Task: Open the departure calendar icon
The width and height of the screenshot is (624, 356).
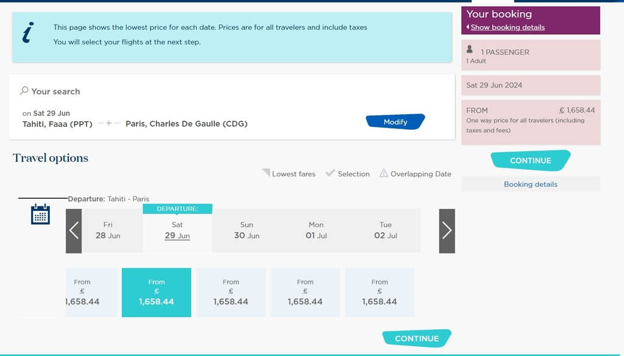Action: pos(40,214)
